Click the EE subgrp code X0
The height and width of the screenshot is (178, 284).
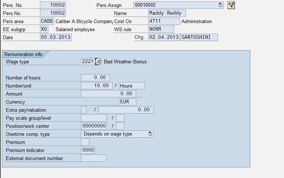44,29
